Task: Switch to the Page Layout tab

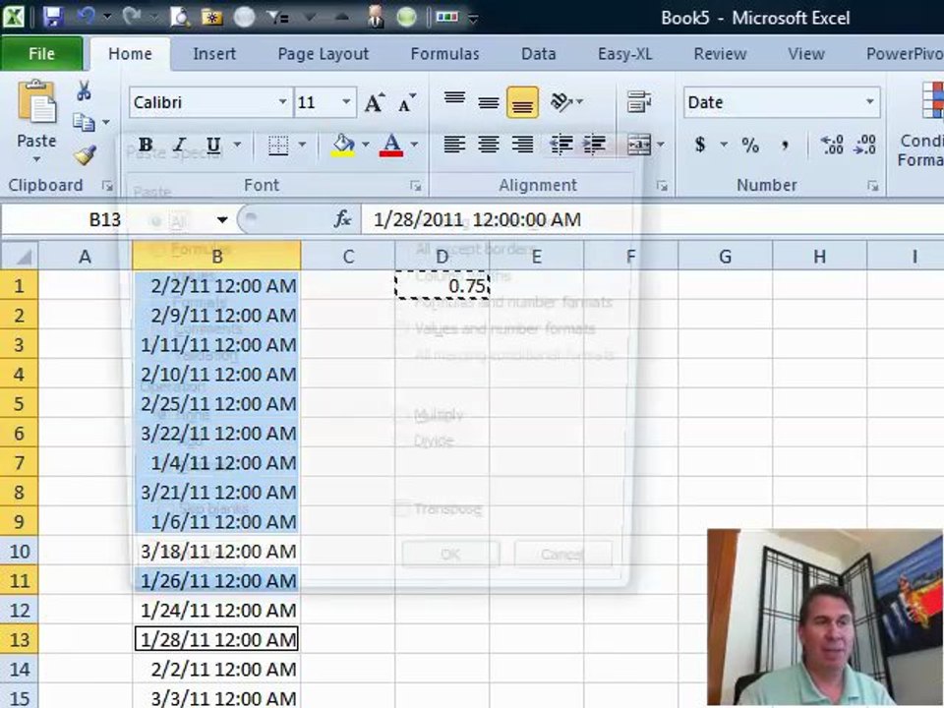Action: 324,54
